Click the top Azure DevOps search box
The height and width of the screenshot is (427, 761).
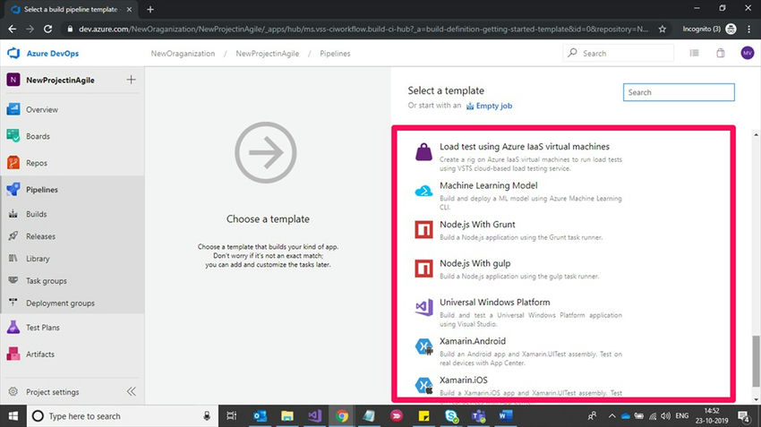click(x=619, y=53)
